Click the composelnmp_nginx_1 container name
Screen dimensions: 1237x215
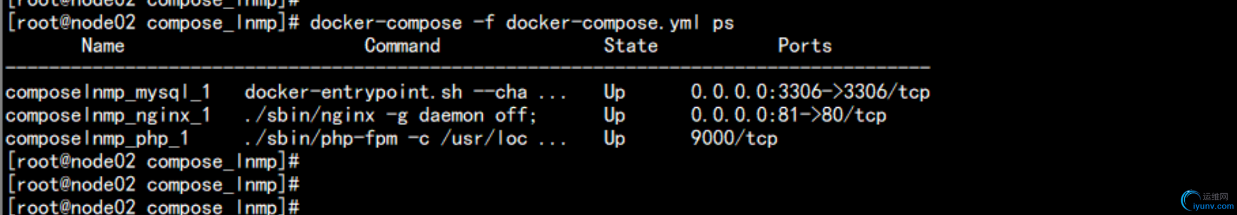click(x=108, y=115)
